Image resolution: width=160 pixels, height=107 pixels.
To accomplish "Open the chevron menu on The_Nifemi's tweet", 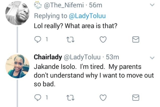I will click(152, 5).
